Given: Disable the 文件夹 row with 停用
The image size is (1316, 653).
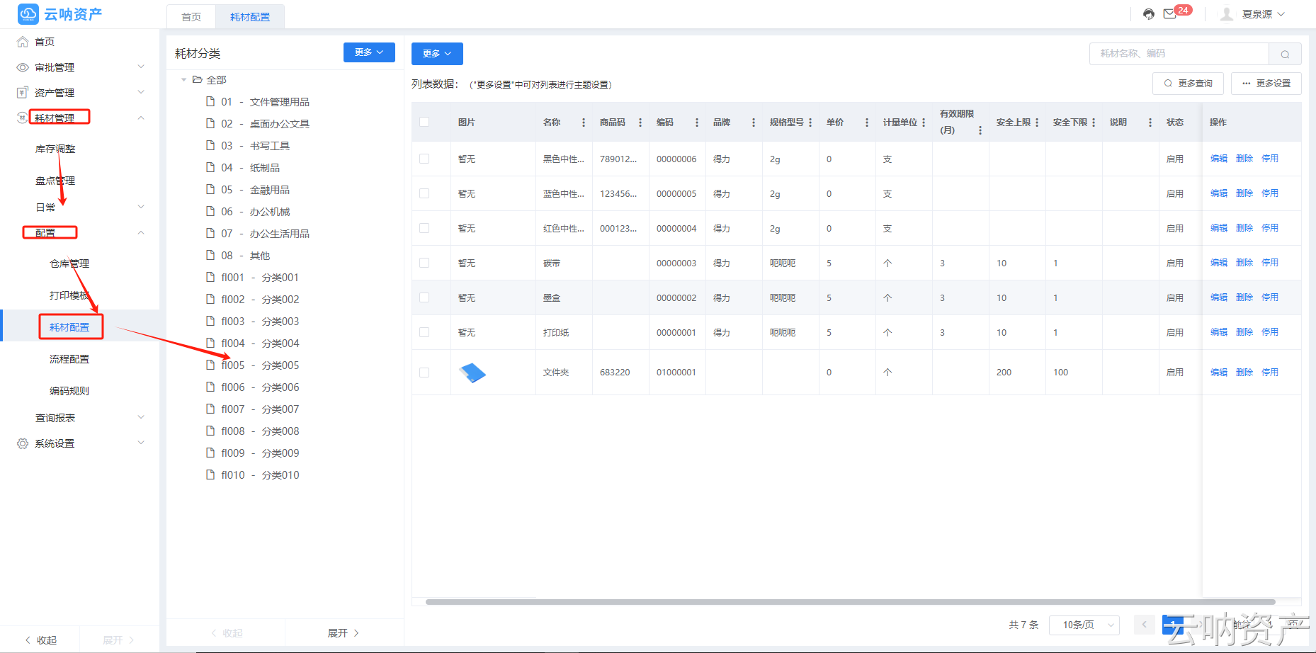Looking at the screenshot, I should (1270, 373).
